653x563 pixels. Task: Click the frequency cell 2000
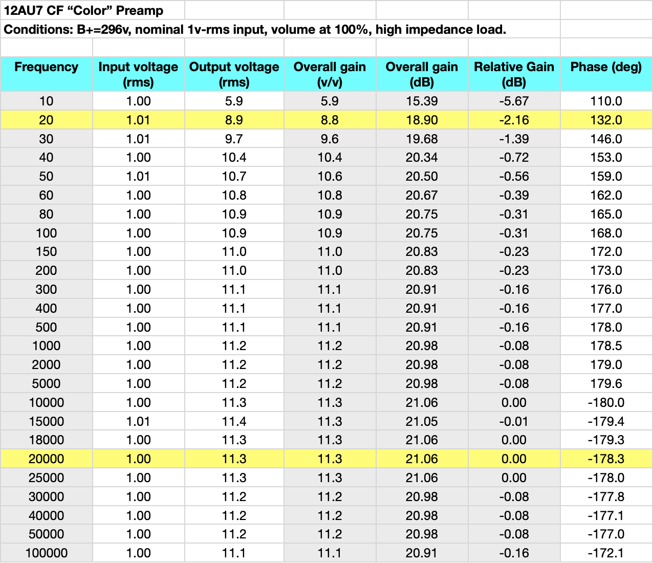[x=47, y=364]
